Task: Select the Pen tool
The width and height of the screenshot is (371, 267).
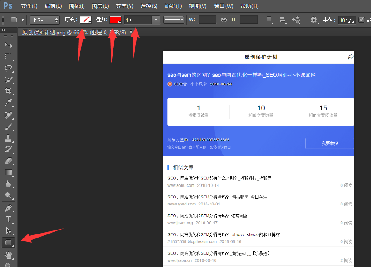Action: click(8, 208)
